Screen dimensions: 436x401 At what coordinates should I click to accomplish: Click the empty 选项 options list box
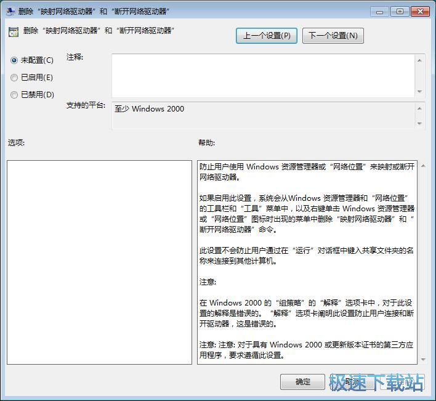[x=99, y=262]
